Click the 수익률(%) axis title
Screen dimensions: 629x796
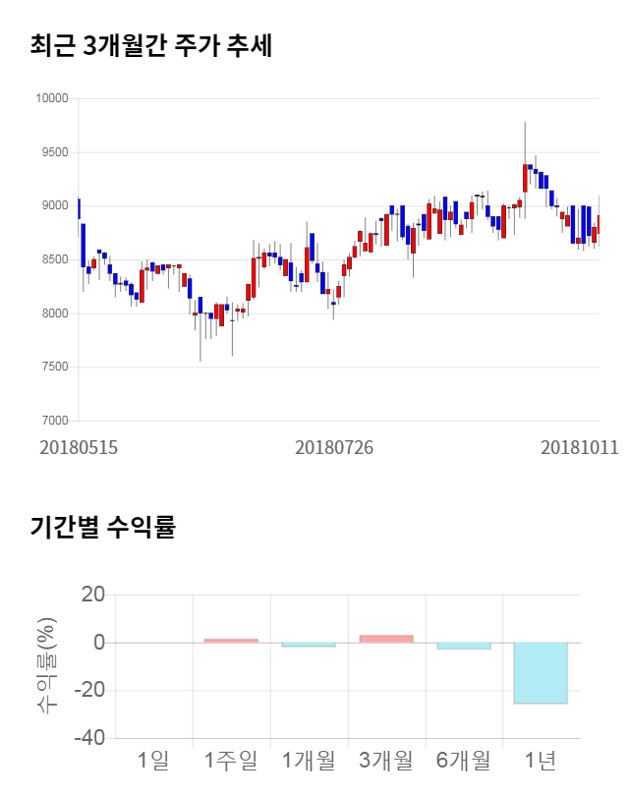46,666
